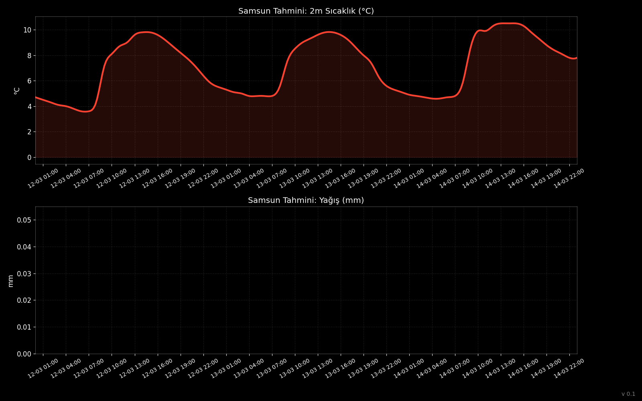Viewport: 642px width, 401px height.
Task: Select the 12-03 13:00 tick label on temperature chart
Action: [134, 178]
